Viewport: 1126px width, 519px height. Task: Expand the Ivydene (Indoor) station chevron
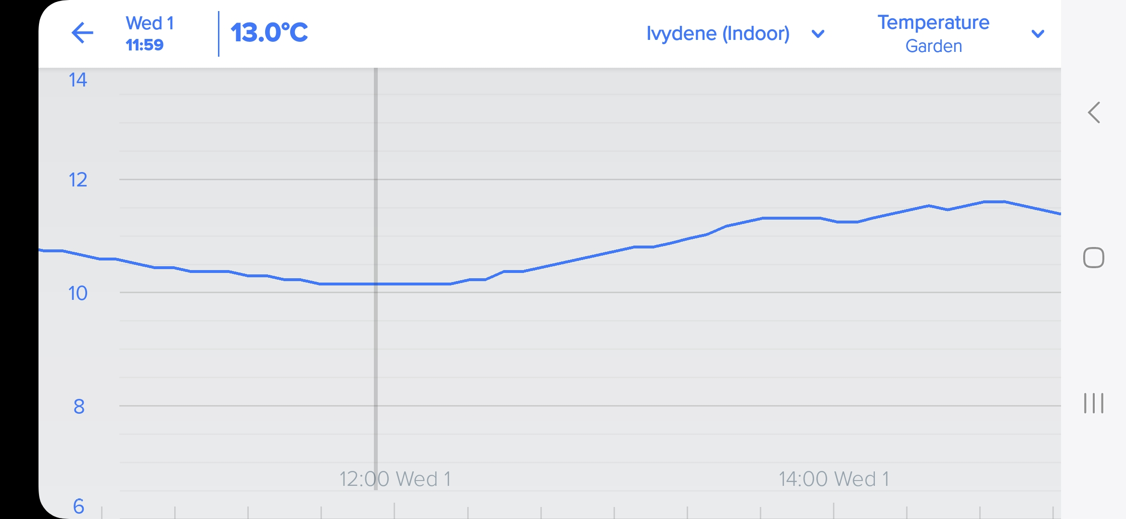818,34
